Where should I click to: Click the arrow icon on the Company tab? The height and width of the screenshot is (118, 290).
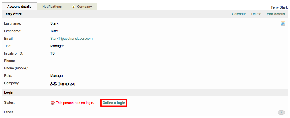pyautogui.click(x=73, y=7)
